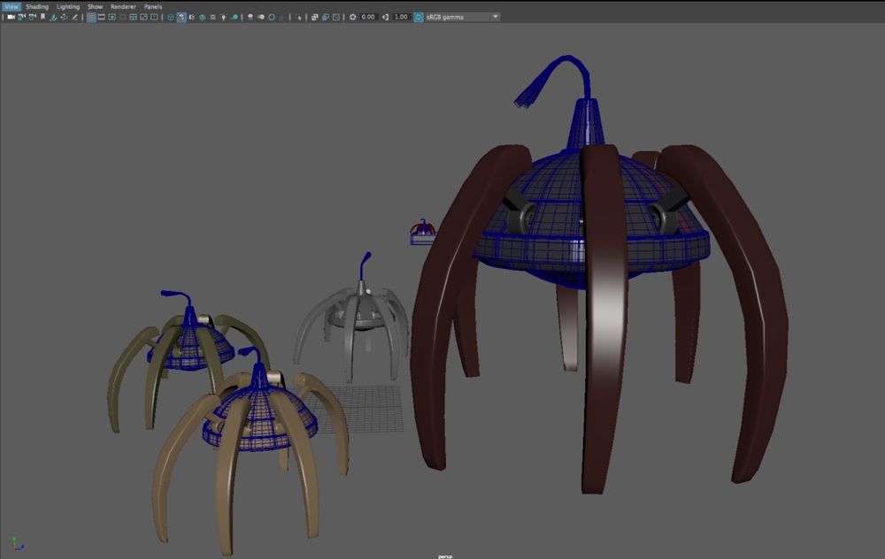The width and height of the screenshot is (885, 559).
Task: Toggle the Film Gate icon
Action: 104,17
